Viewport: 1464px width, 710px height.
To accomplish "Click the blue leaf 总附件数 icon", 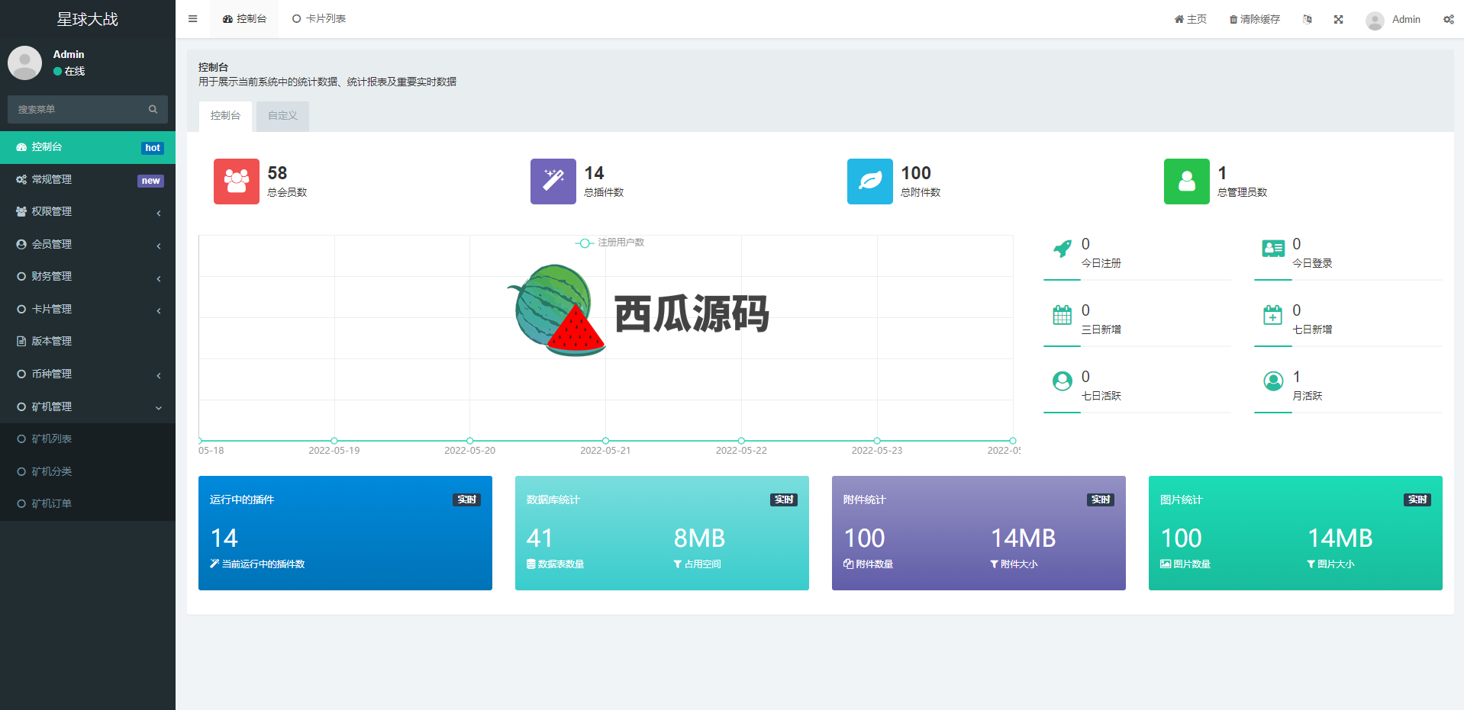I will coord(870,182).
